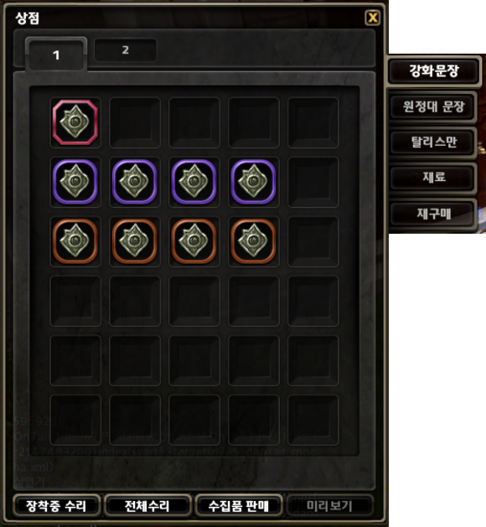This screenshot has height=527, width=486.
Task: Click the 전체수리 repair-all button
Action: [x=147, y=506]
